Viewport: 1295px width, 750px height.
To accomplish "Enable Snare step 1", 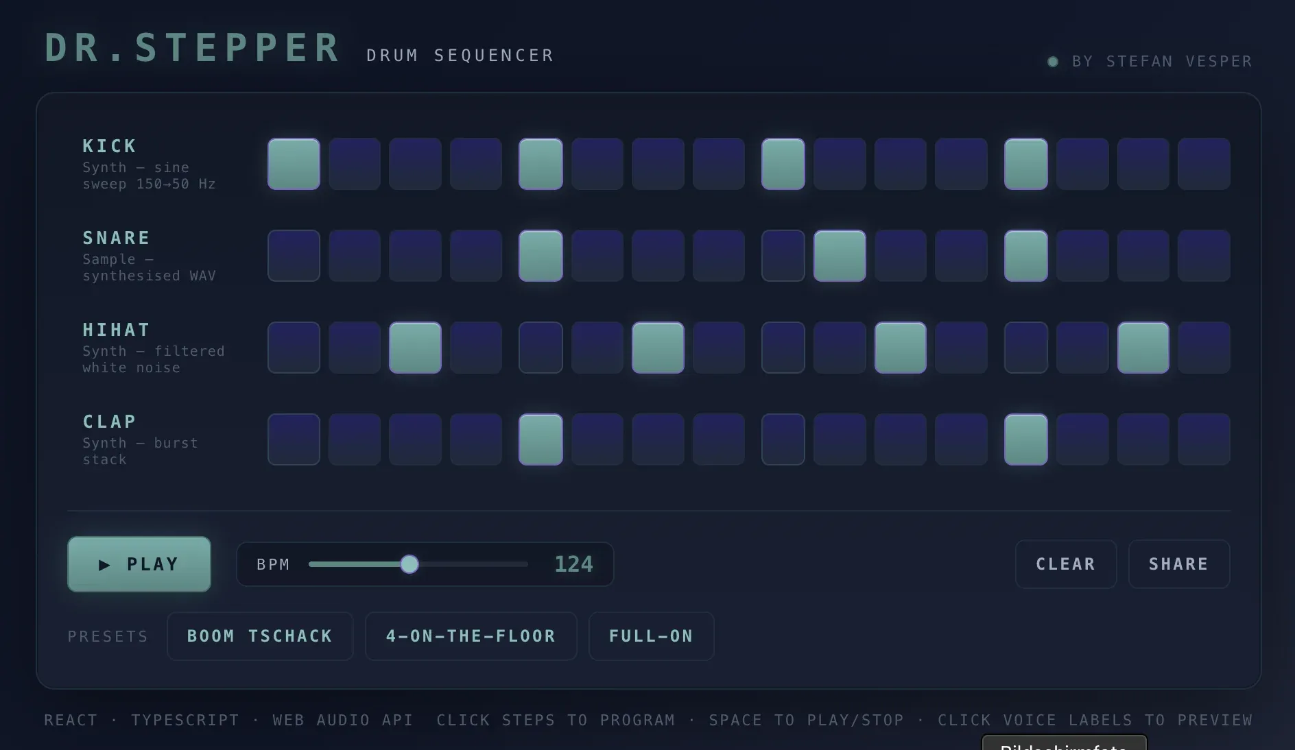I will pyautogui.click(x=294, y=256).
